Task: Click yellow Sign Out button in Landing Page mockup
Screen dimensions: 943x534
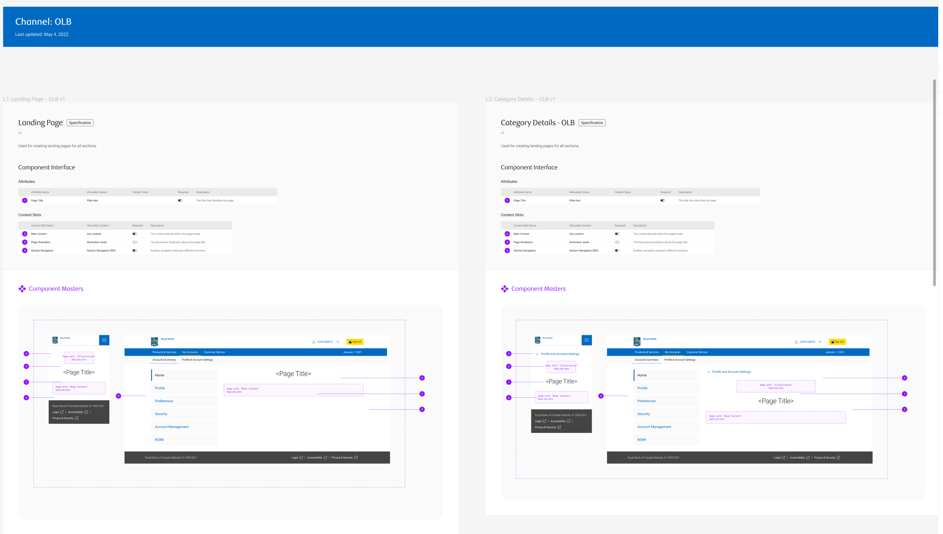Action: tap(355, 342)
